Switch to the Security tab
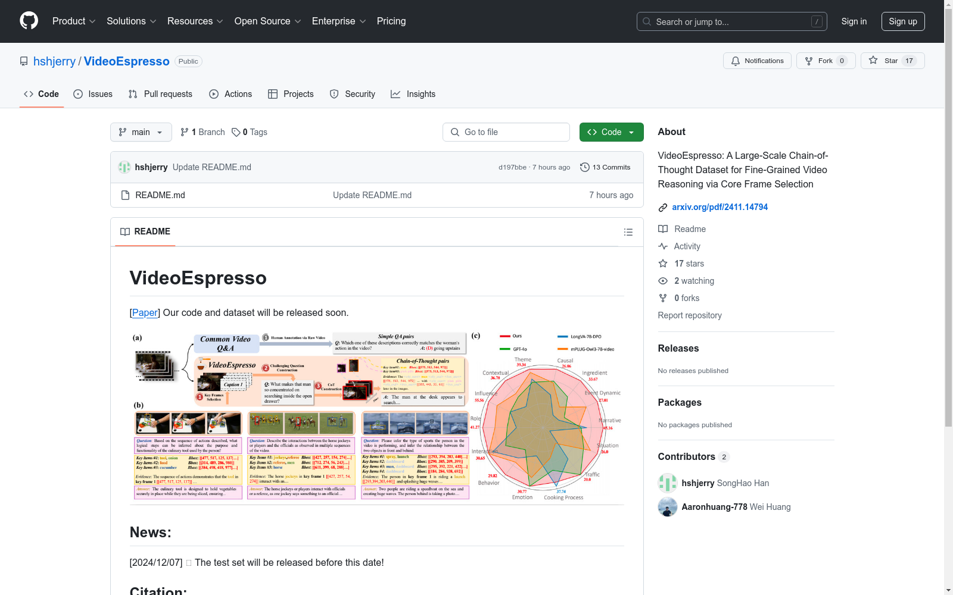953x595 pixels. 353,94
